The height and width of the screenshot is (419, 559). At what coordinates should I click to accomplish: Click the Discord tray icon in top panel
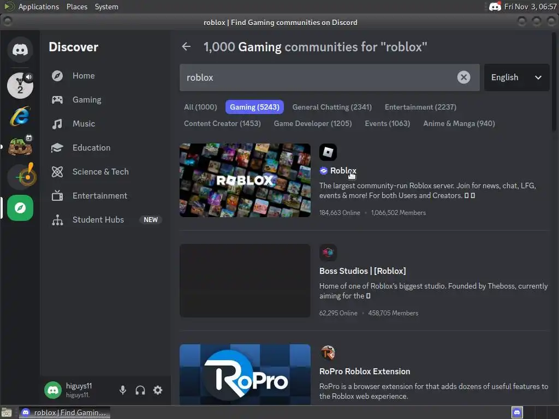(x=495, y=7)
